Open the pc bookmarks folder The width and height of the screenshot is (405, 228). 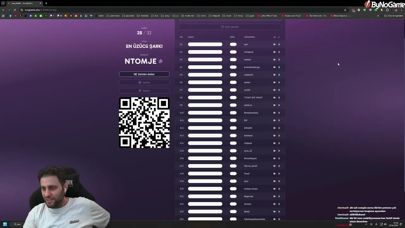point(175,16)
